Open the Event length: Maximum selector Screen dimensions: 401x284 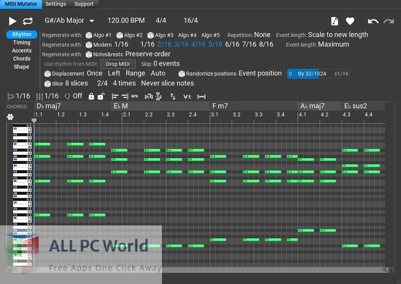[333, 44]
